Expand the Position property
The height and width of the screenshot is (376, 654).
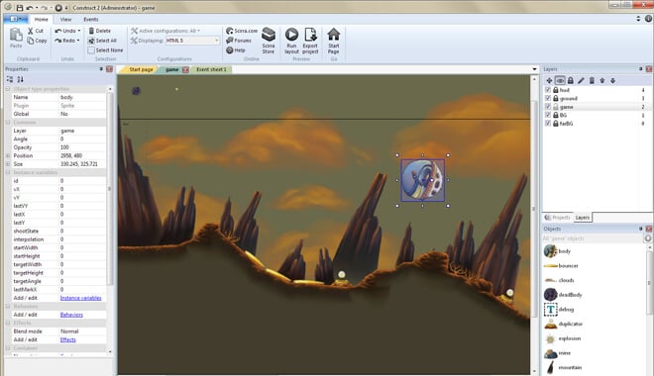(8, 155)
